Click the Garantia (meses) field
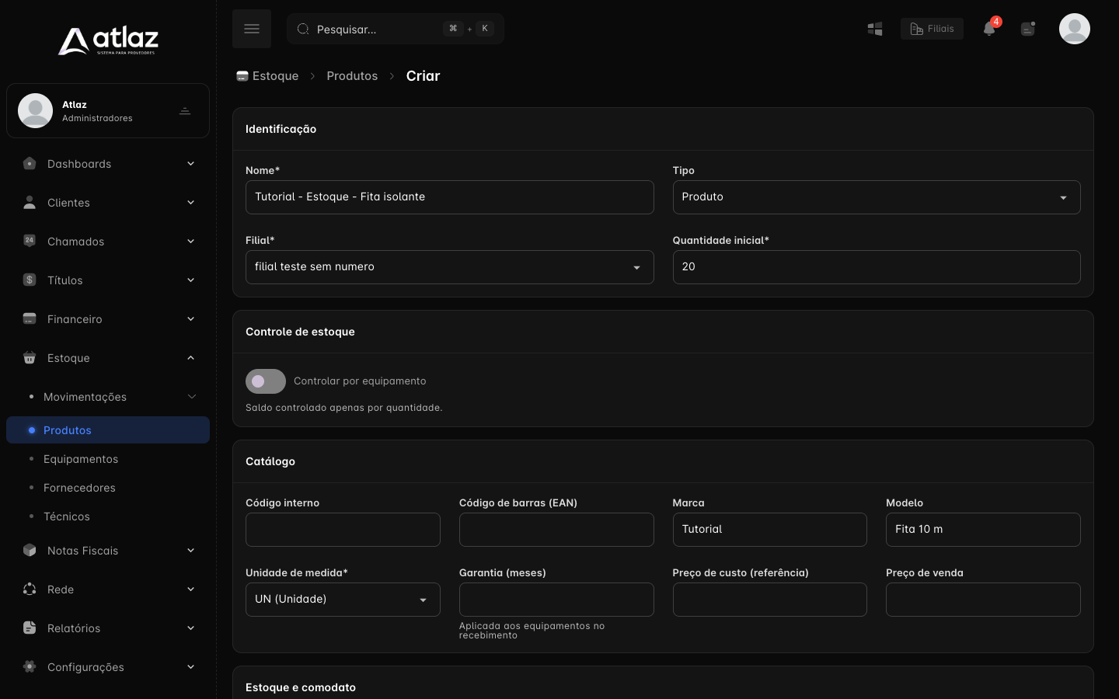The image size is (1119, 699). click(x=556, y=600)
